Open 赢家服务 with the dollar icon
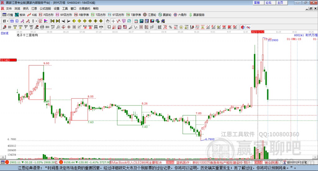318x171 pixels. (197, 15)
